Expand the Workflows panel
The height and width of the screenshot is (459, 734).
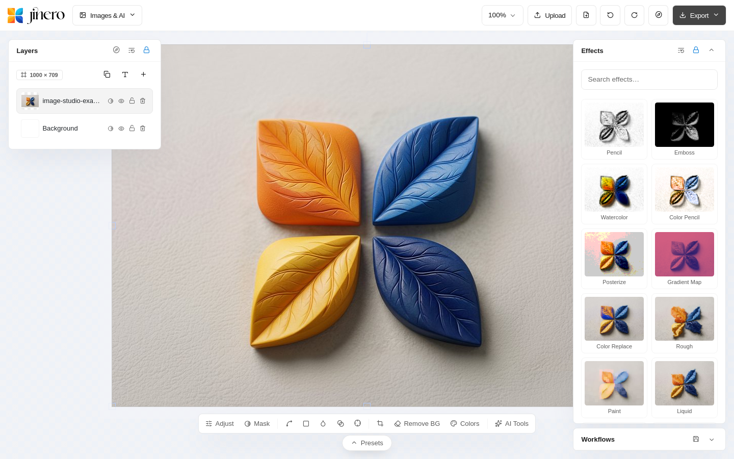pyautogui.click(x=712, y=439)
